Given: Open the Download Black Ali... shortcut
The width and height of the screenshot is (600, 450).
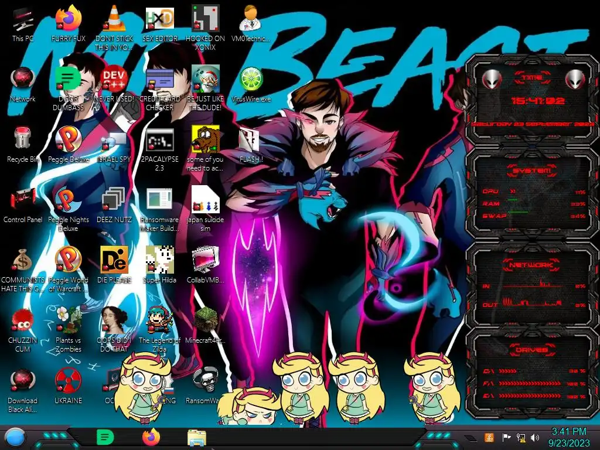Looking at the screenshot, I should (x=23, y=380).
